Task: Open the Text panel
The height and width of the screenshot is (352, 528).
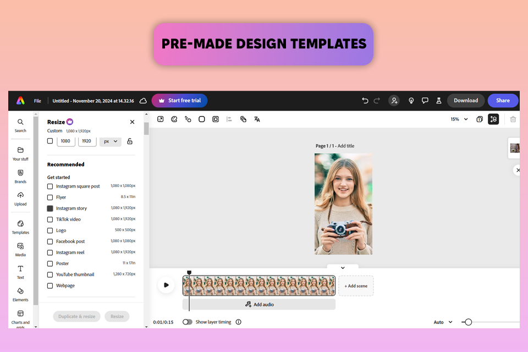Action: 20,272
